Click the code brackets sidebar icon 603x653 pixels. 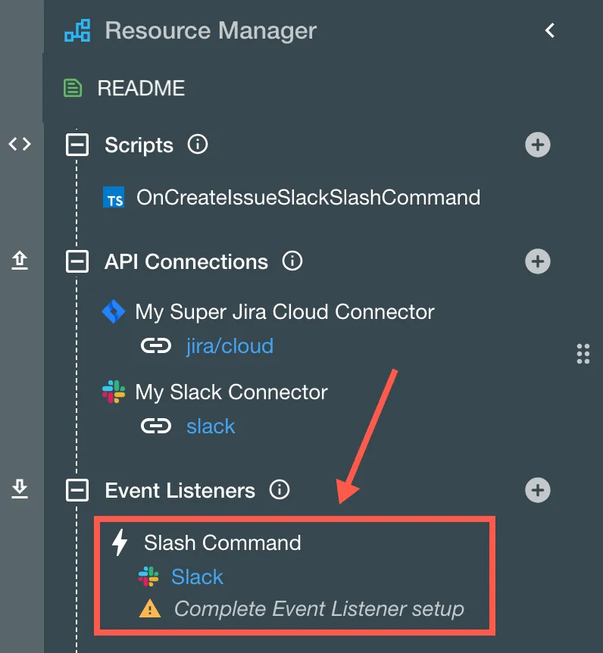[x=20, y=144]
